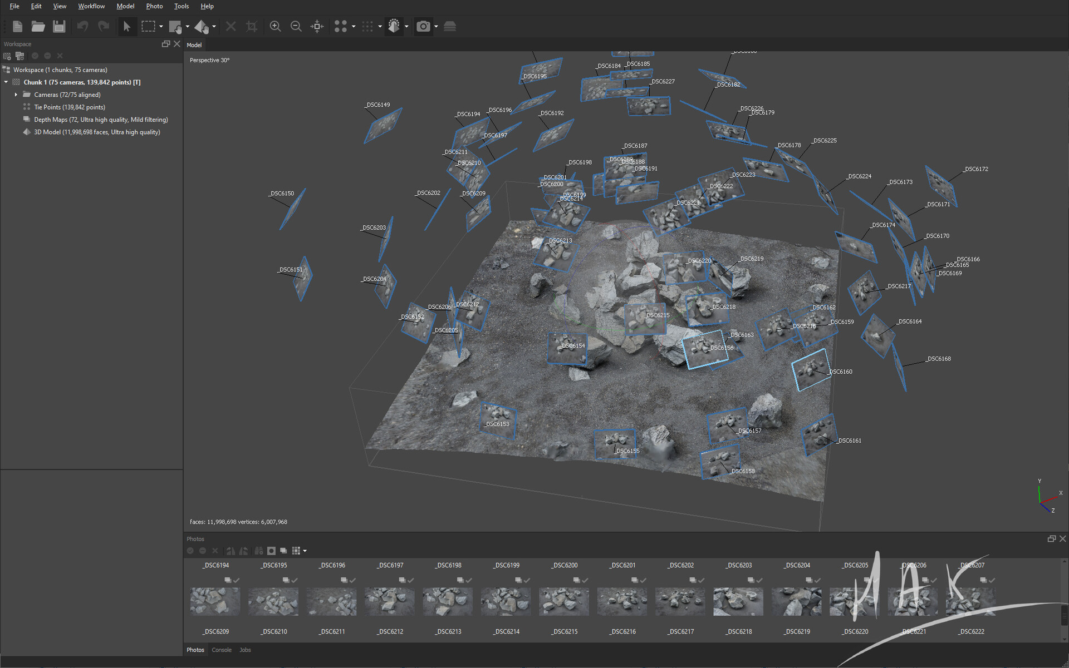Viewport: 1069px width, 668px height.
Task: Toggle masked view in the Photos panel
Action: pyautogui.click(x=271, y=551)
